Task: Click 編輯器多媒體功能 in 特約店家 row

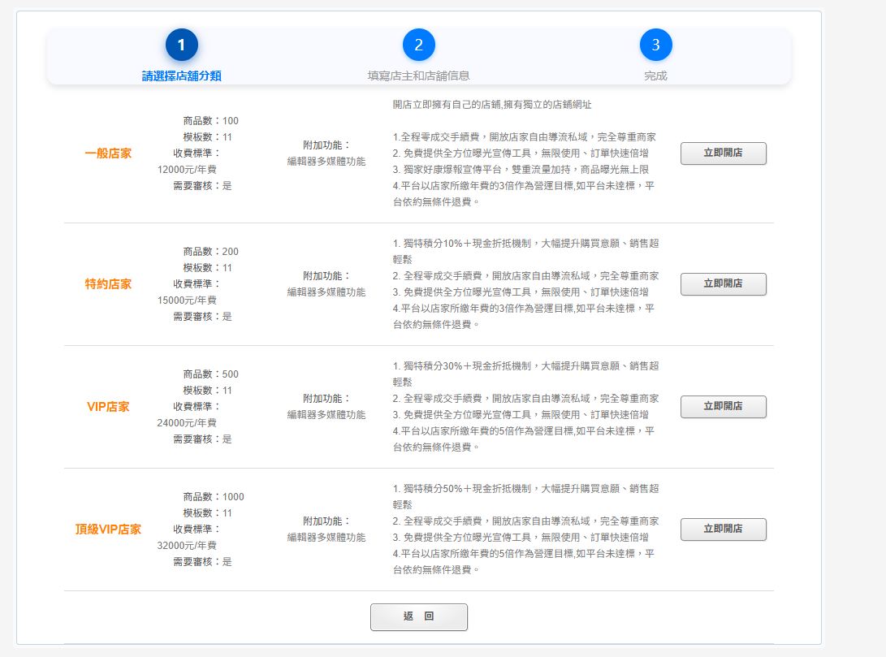Action: pyautogui.click(x=326, y=292)
